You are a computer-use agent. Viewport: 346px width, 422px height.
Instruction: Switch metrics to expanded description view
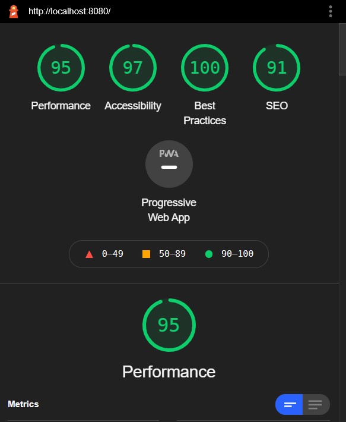[x=316, y=405]
